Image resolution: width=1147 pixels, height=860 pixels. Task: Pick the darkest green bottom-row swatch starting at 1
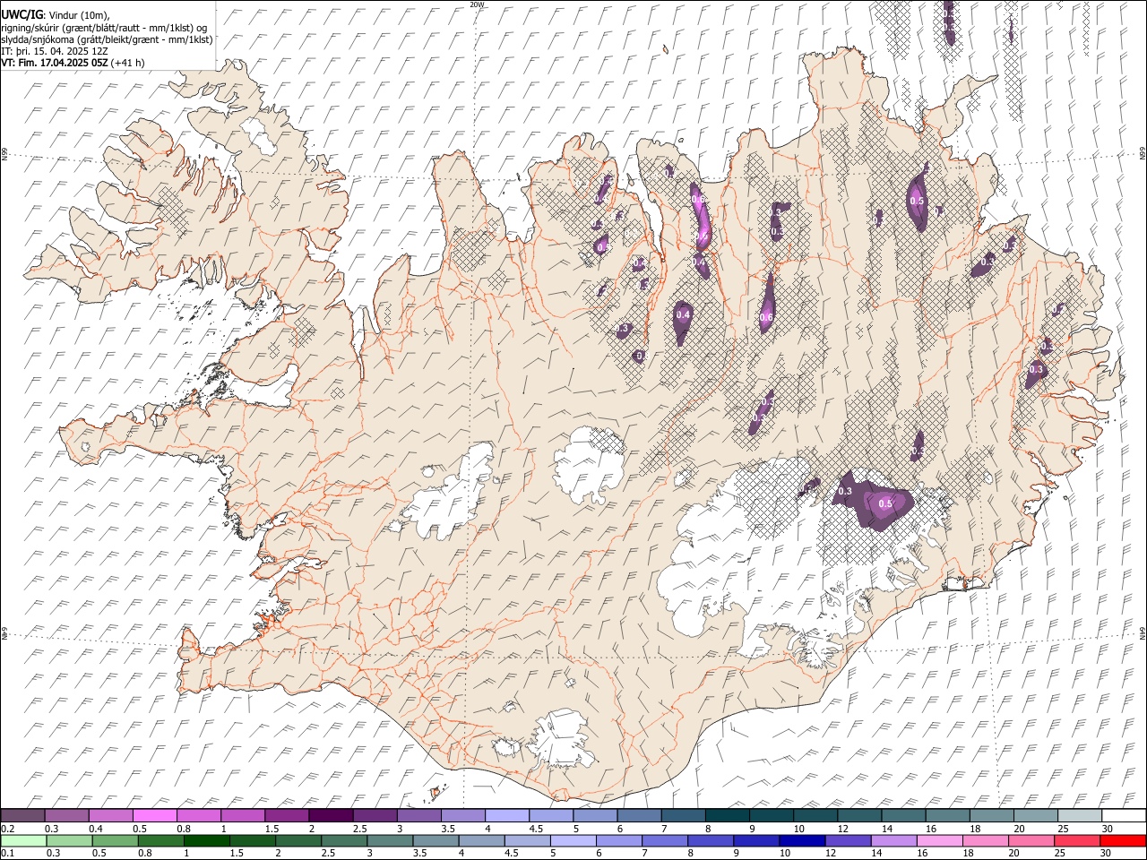[207, 840]
